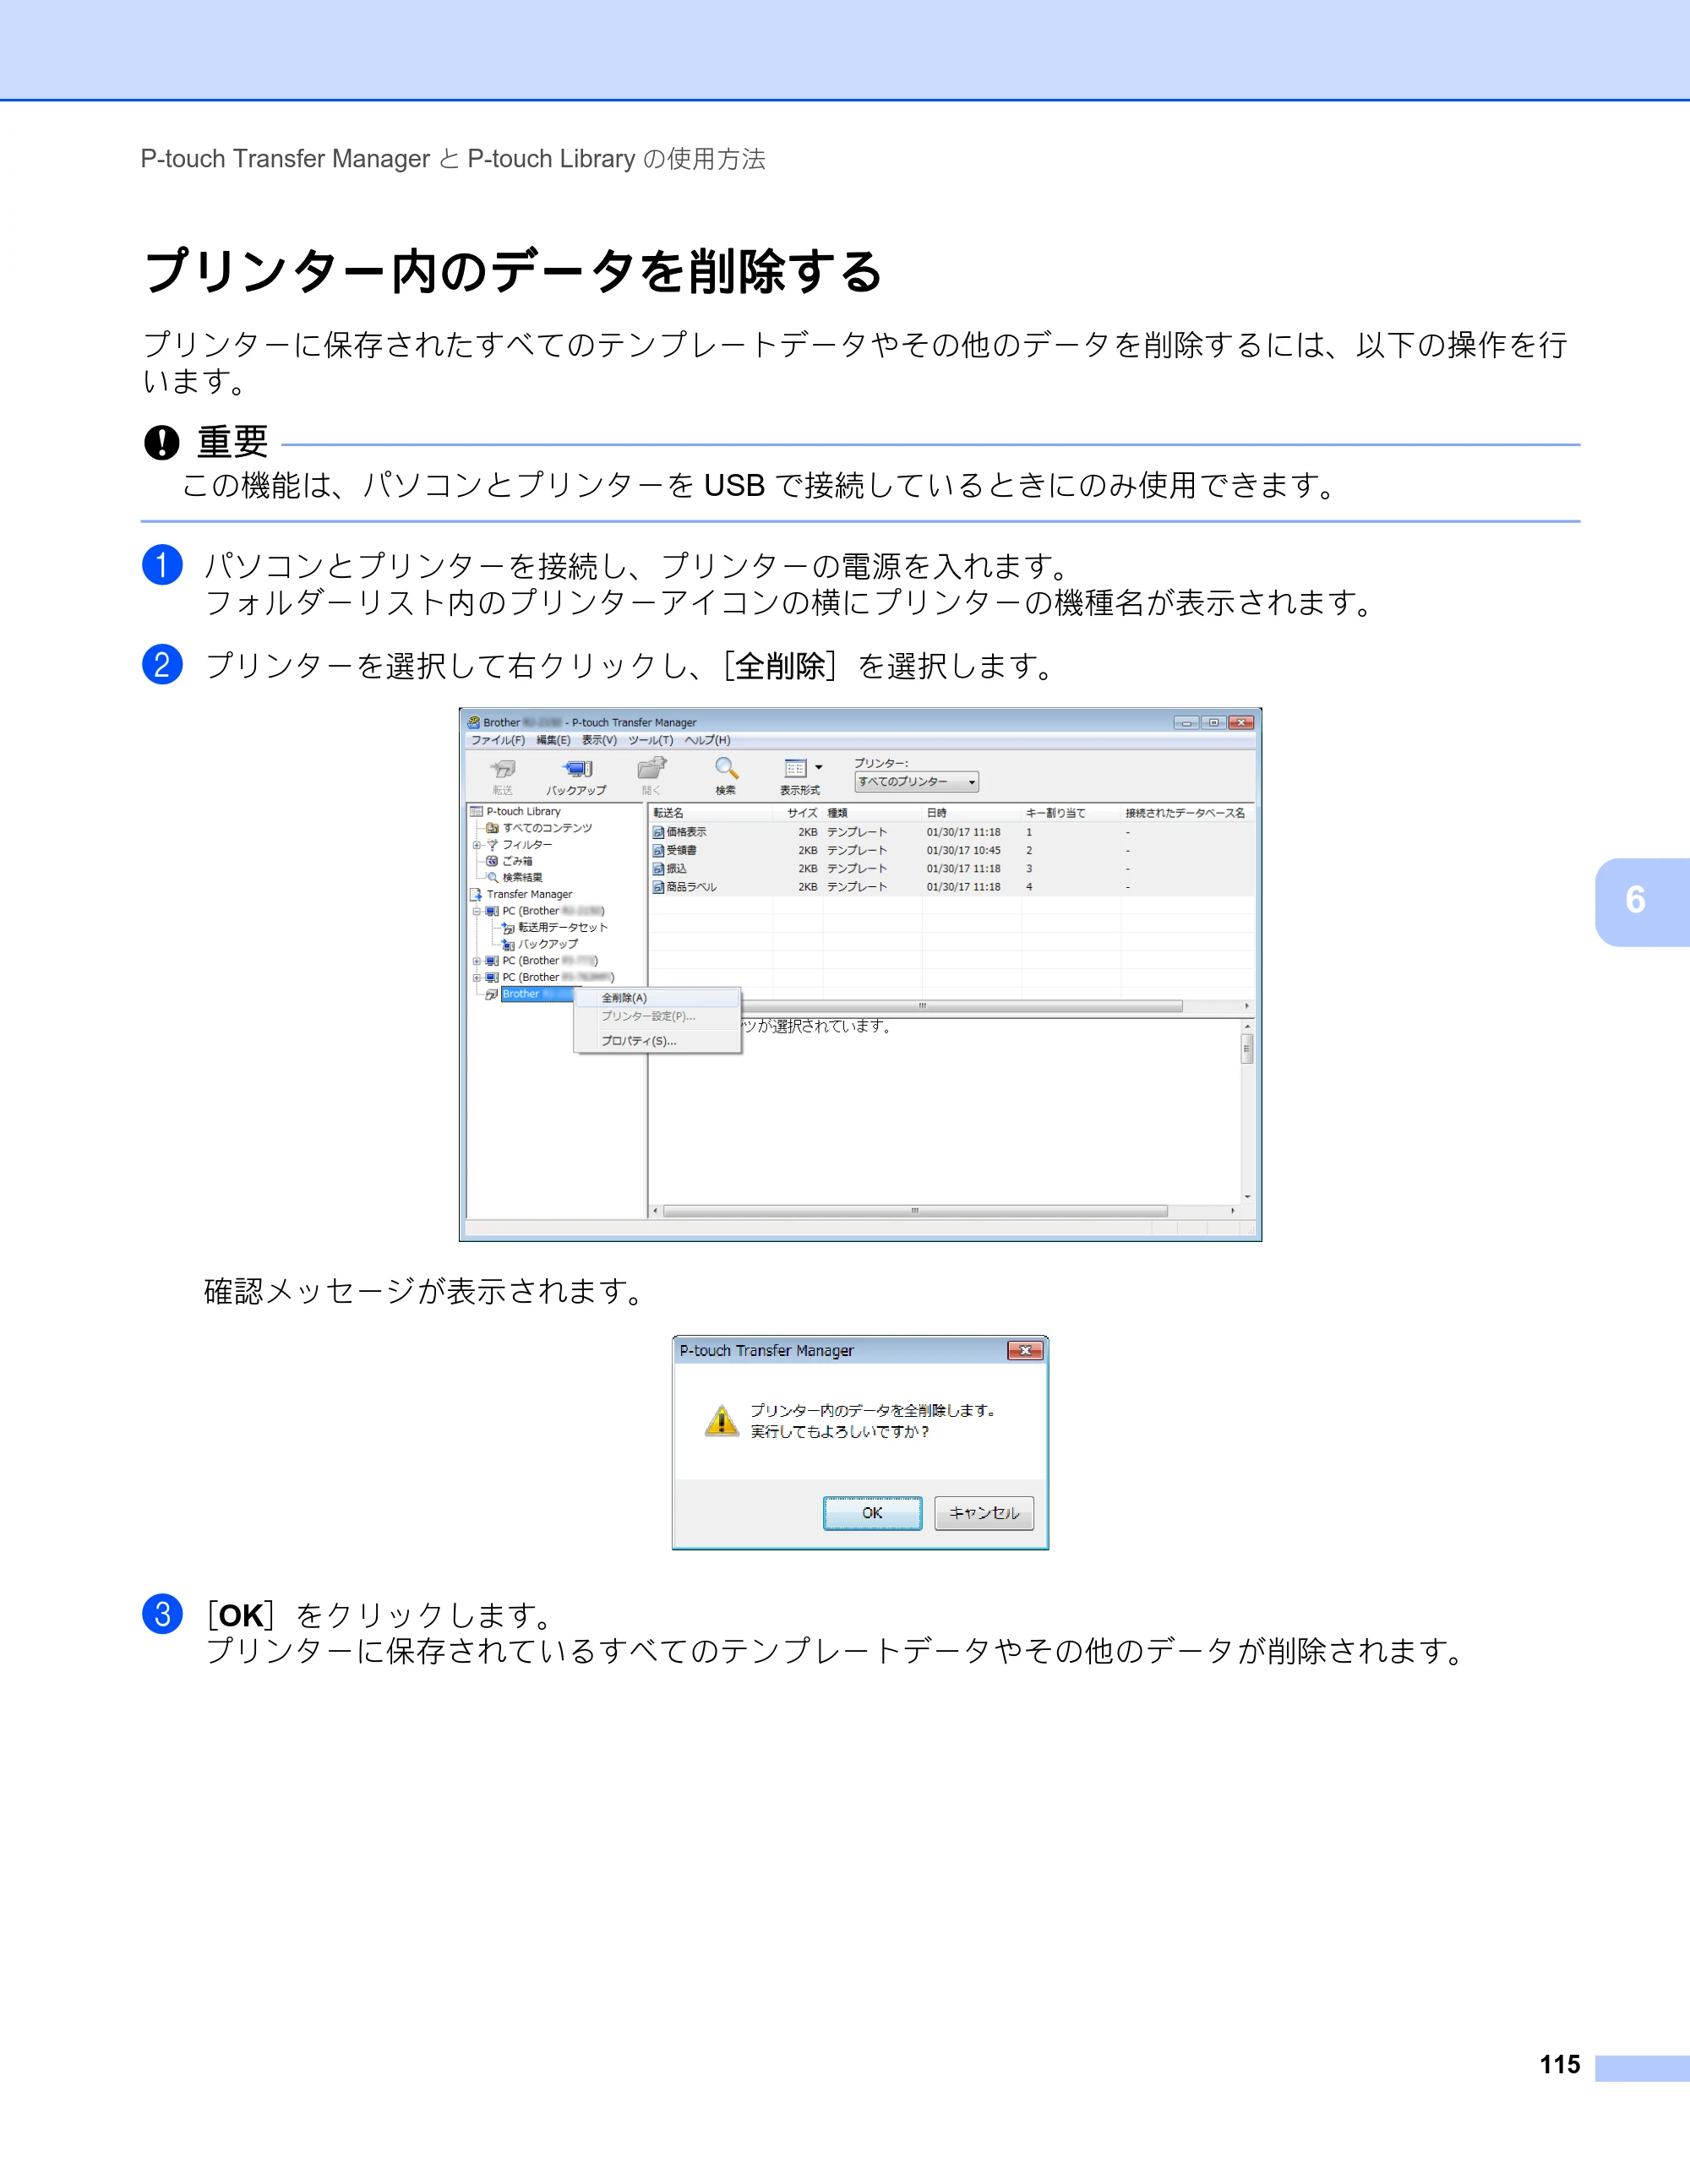Select プロパティ(S)... in the context menu
This screenshot has height=2184, width=1690.
pos(657,1041)
